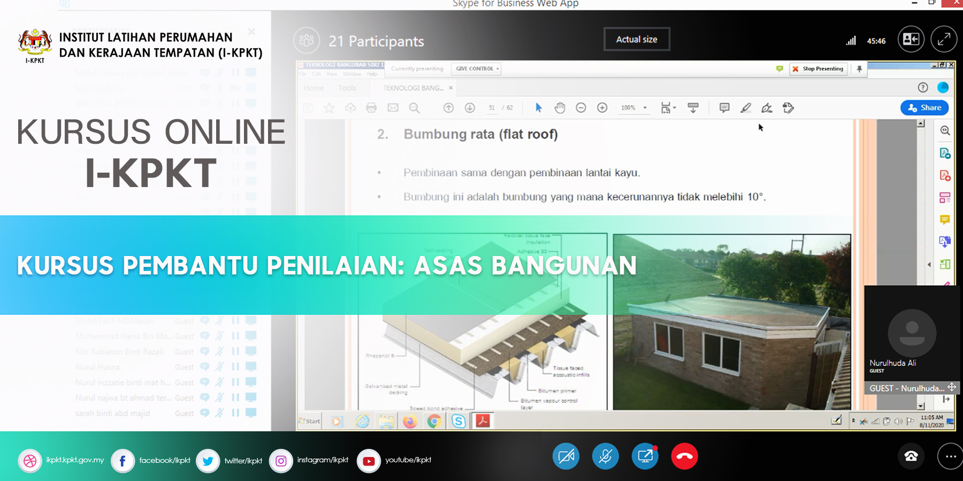Select the TEKNOLOGI BANG... document tab

click(x=413, y=88)
